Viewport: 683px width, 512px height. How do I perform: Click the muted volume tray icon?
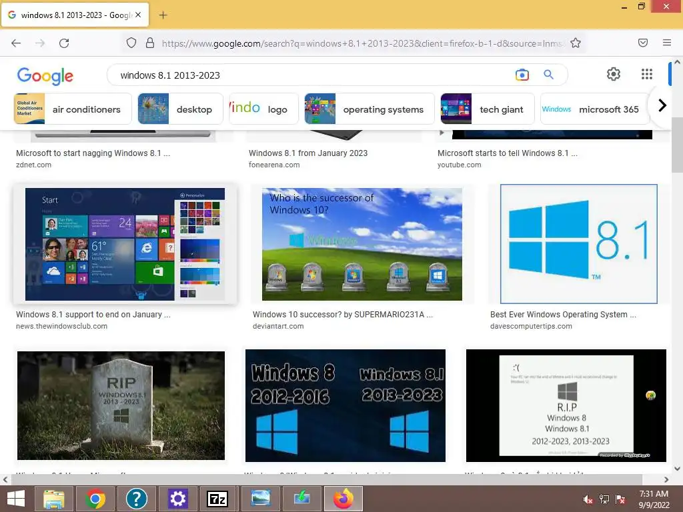tap(588, 499)
